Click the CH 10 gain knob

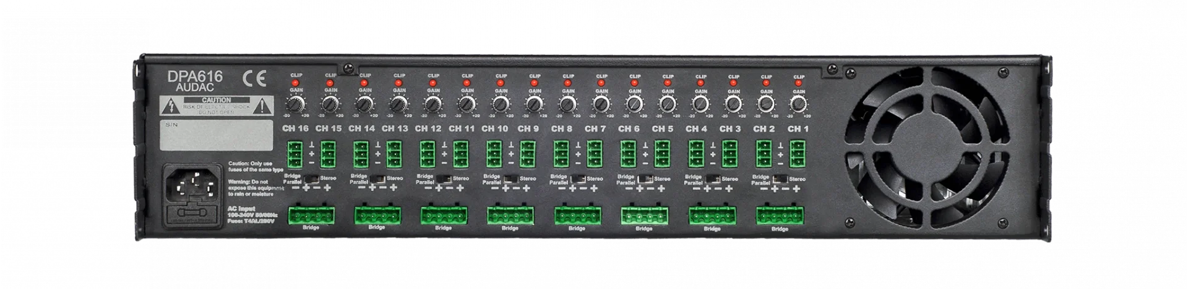point(500,103)
